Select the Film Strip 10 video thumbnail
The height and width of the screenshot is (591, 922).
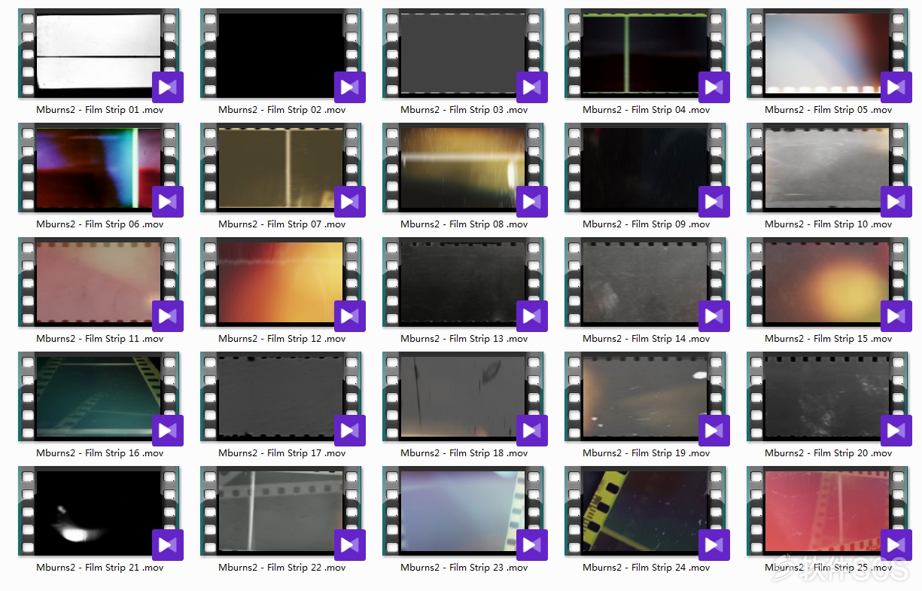tap(828, 168)
